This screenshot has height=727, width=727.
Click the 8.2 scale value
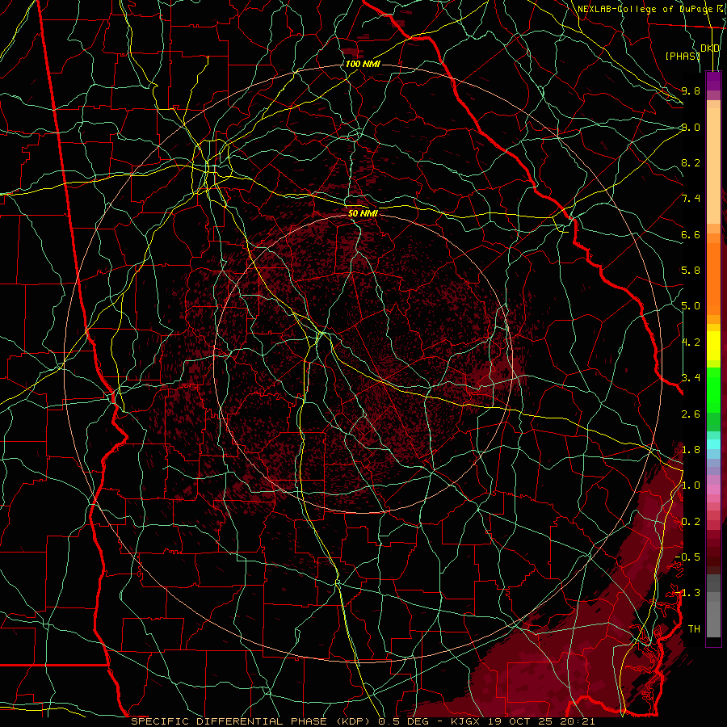pos(691,162)
